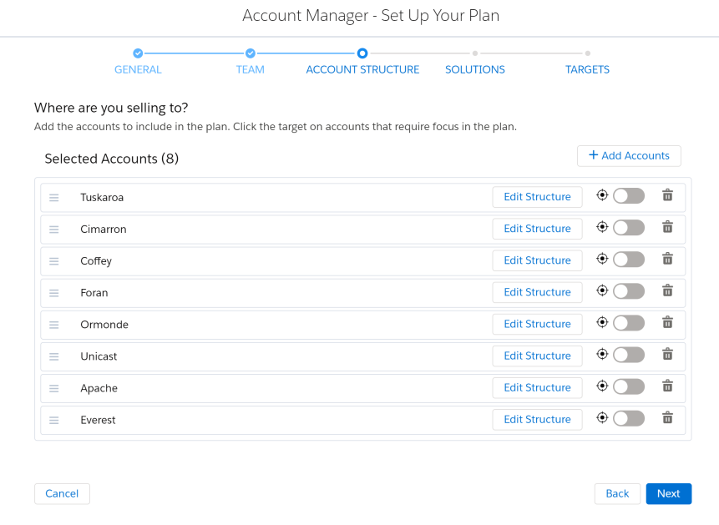Delete the Unicast account using trash icon
Screen dimensions: 719x525
[x=668, y=355]
